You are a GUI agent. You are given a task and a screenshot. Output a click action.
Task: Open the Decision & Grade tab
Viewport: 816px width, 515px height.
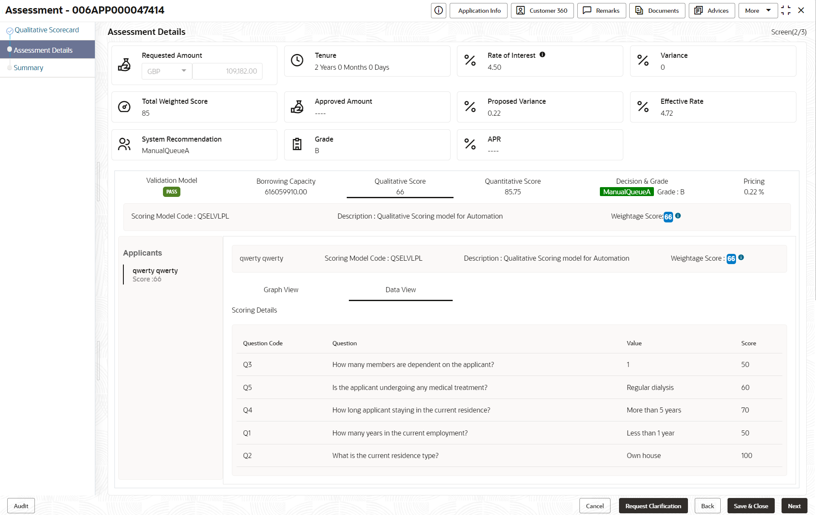pos(642,186)
